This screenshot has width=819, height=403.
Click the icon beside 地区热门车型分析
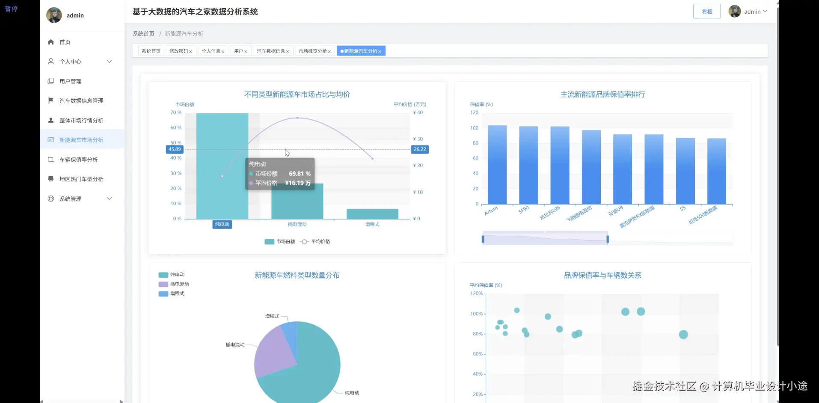(51, 179)
